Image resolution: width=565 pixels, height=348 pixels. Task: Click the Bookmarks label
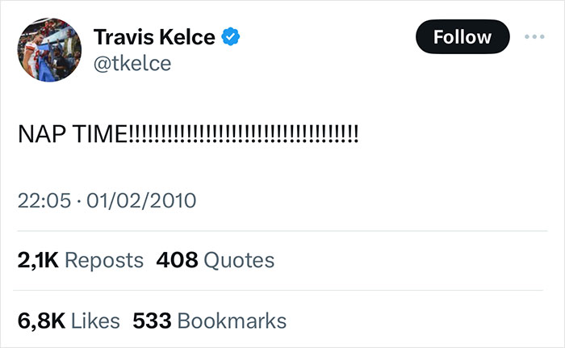(231, 320)
